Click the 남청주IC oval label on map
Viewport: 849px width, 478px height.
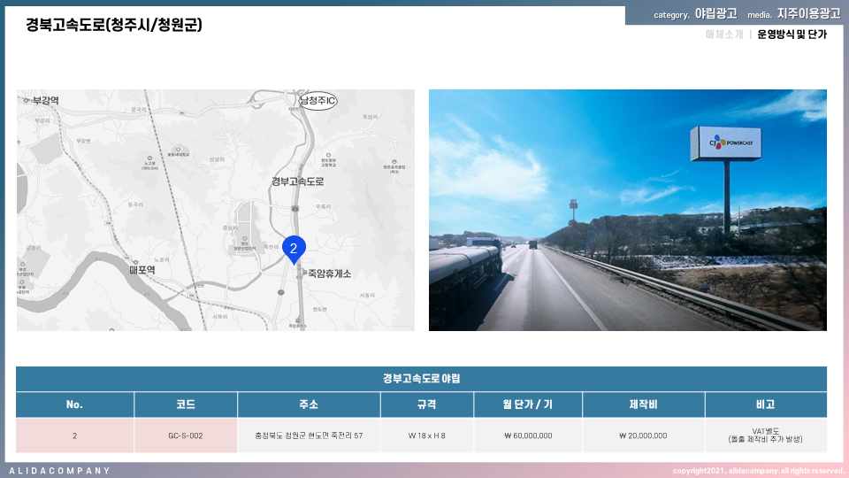[x=317, y=101]
